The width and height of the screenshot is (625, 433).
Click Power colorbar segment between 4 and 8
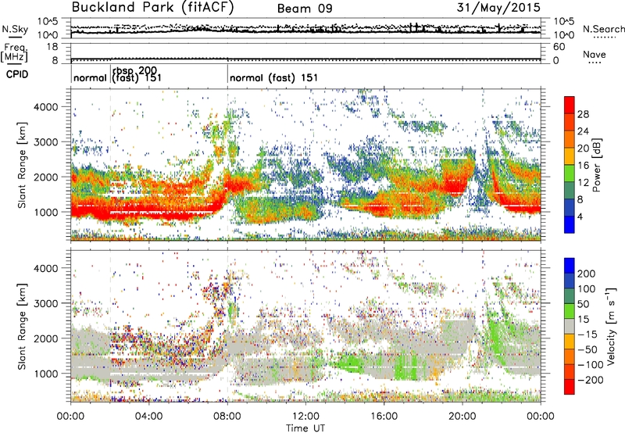point(570,207)
